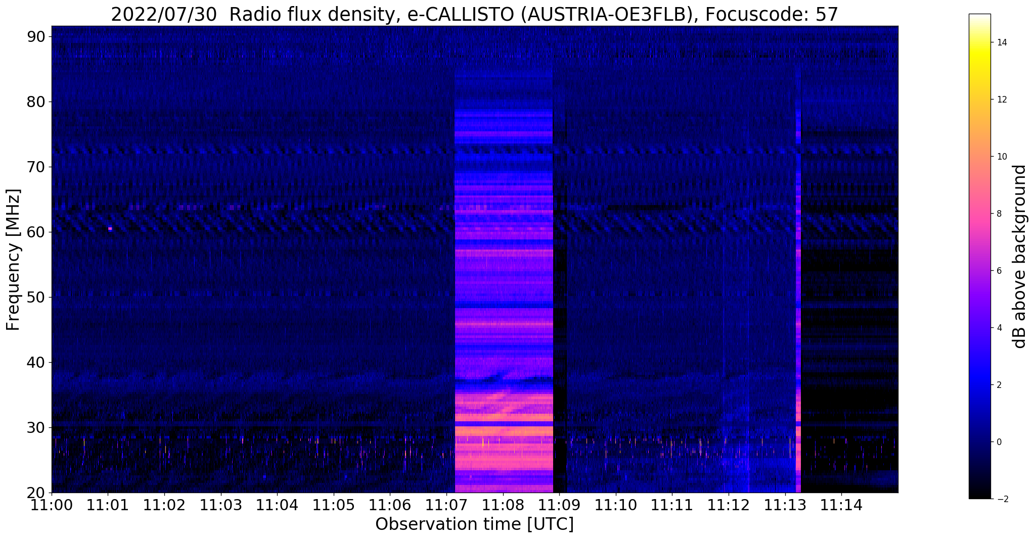Click the colorbar tick label 4
Image resolution: width=1035 pixels, height=539 pixels.
pyautogui.click(x=999, y=328)
